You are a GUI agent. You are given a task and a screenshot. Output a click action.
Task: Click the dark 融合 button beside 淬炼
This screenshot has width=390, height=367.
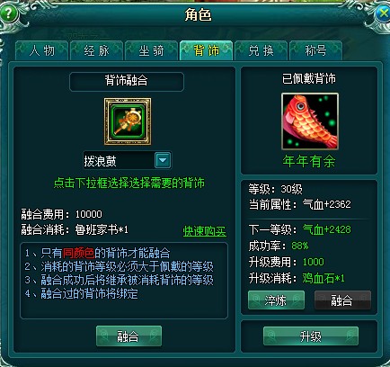[x=342, y=300]
